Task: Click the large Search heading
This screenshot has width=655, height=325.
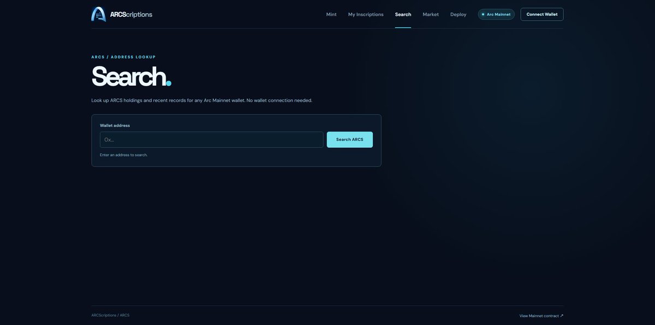Action: point(131,76)
